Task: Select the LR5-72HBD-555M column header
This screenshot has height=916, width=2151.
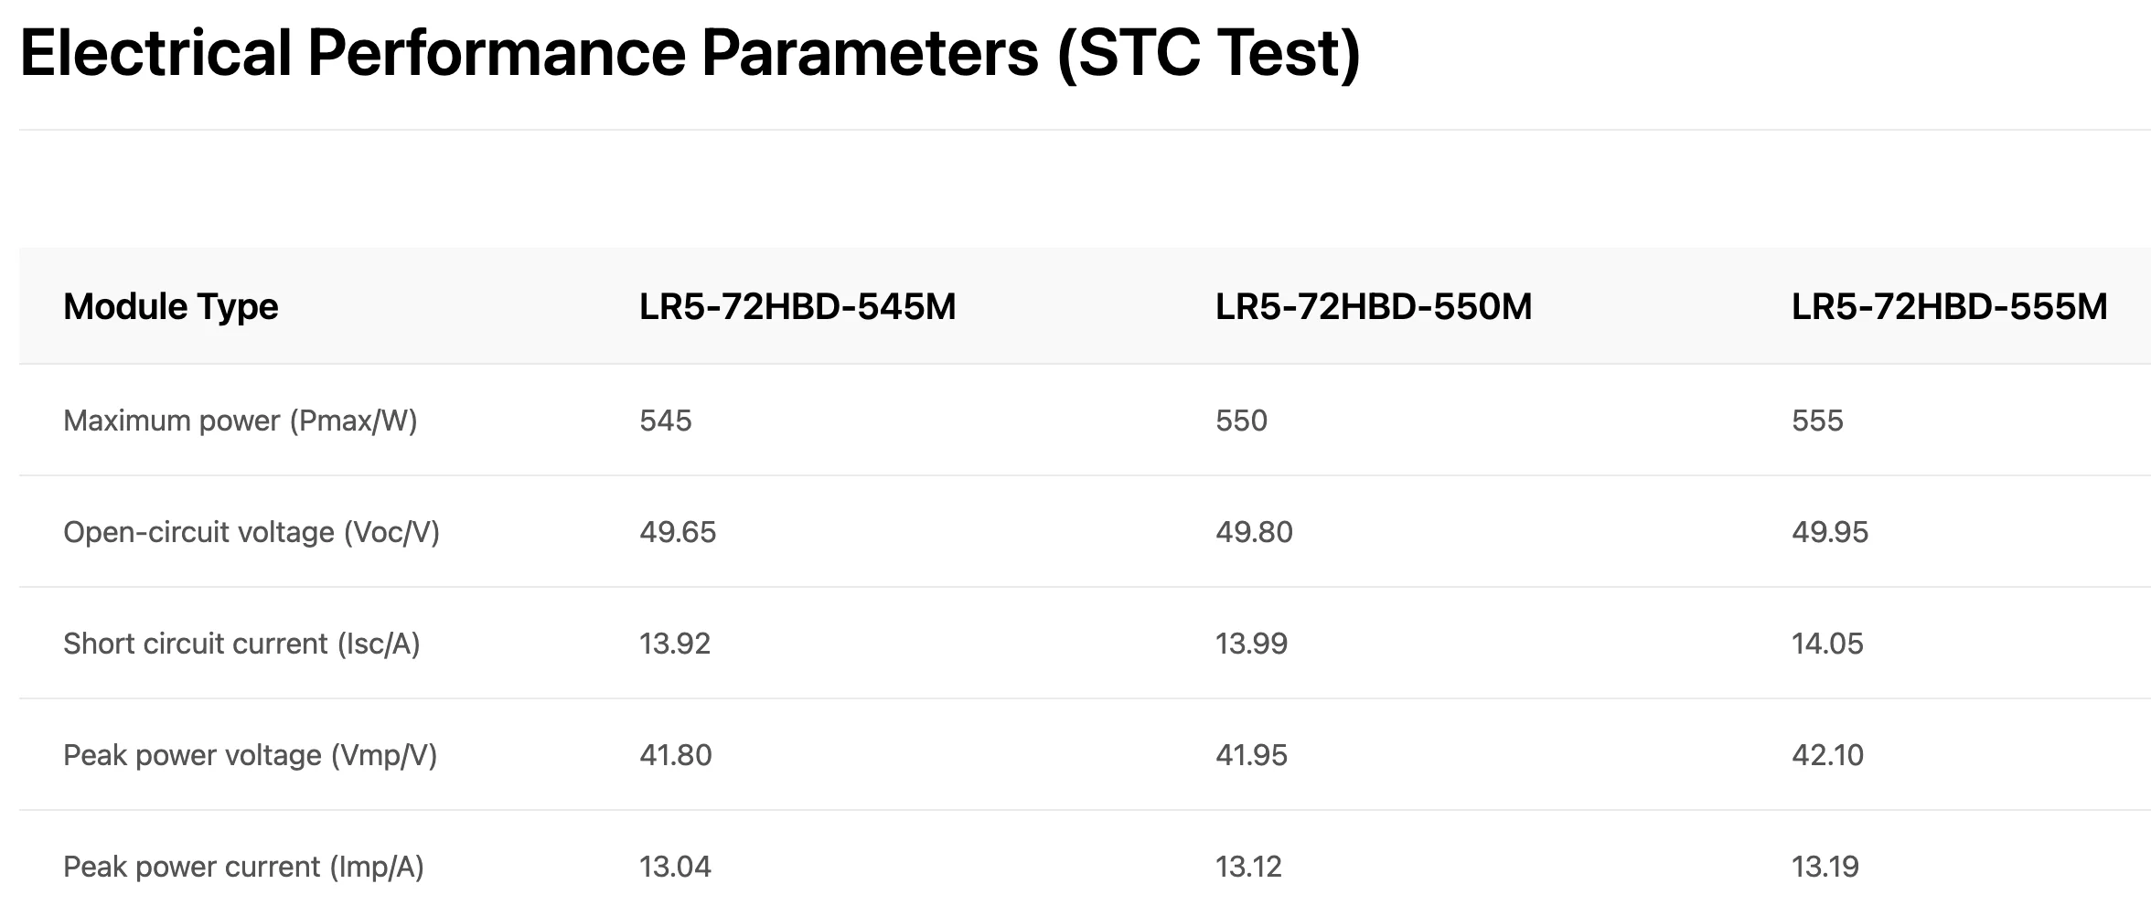Action: (1949, 306)
